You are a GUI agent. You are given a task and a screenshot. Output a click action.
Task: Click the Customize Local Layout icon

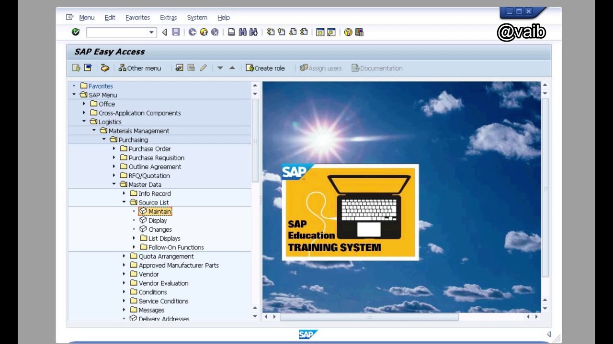[359, 32]
